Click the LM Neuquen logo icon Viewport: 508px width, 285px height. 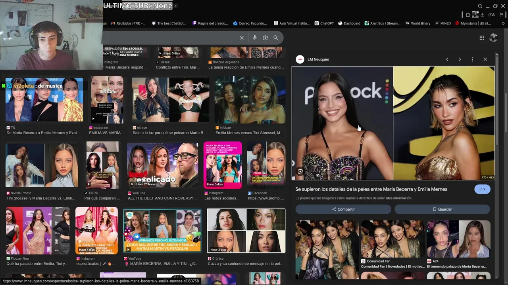(300, 59)
